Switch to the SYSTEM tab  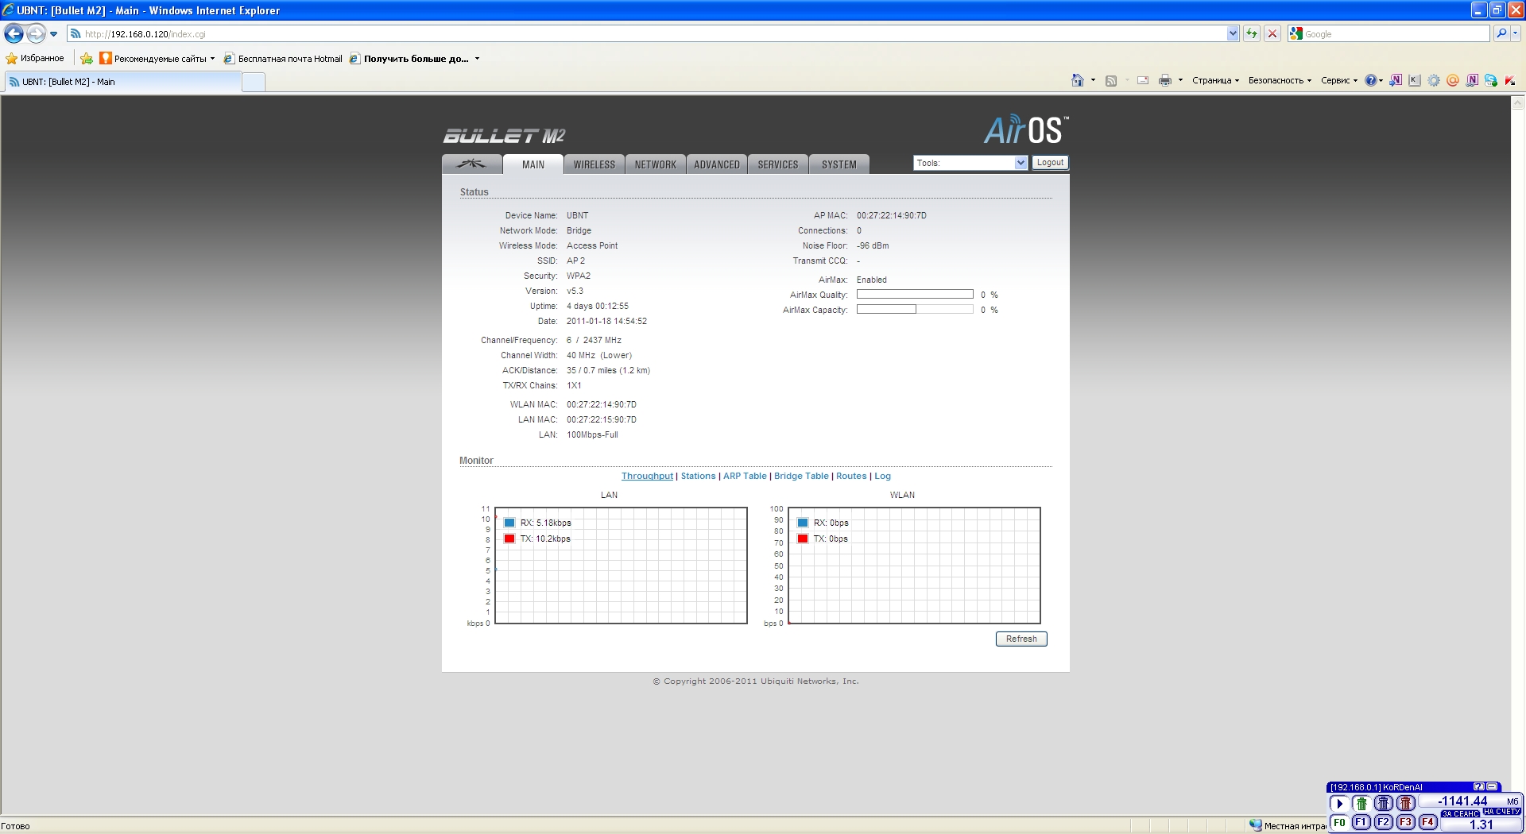[x=839, y=164]
